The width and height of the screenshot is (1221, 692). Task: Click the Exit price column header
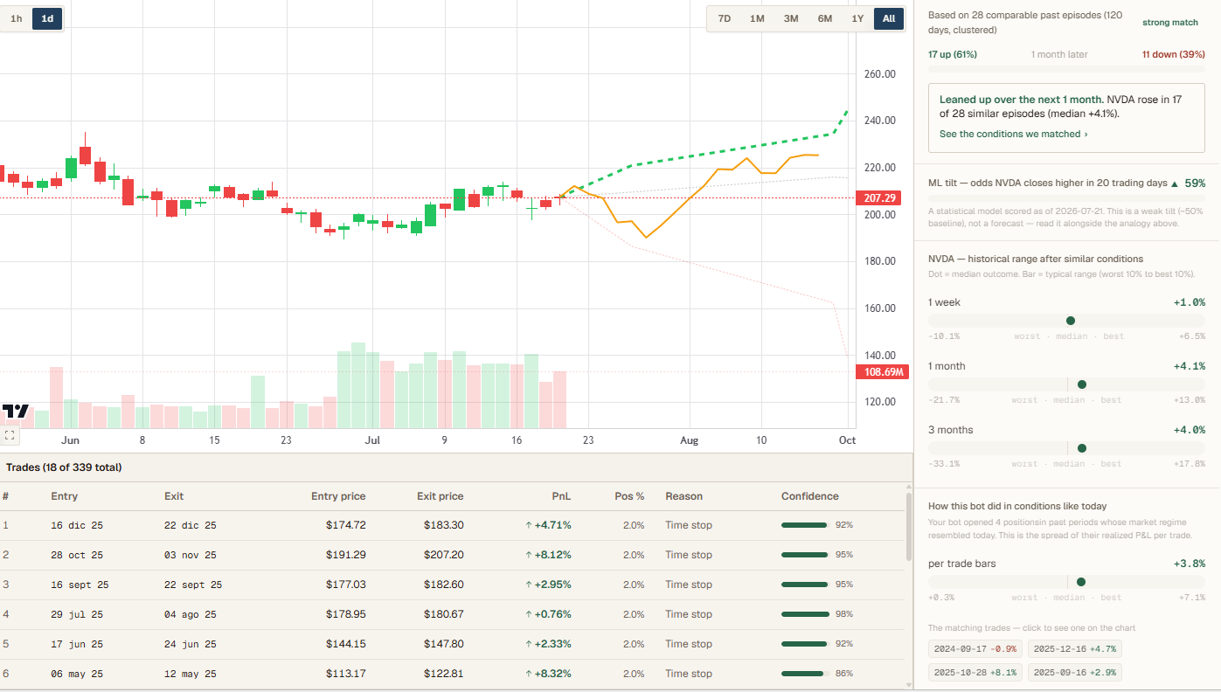click(440, 496)
